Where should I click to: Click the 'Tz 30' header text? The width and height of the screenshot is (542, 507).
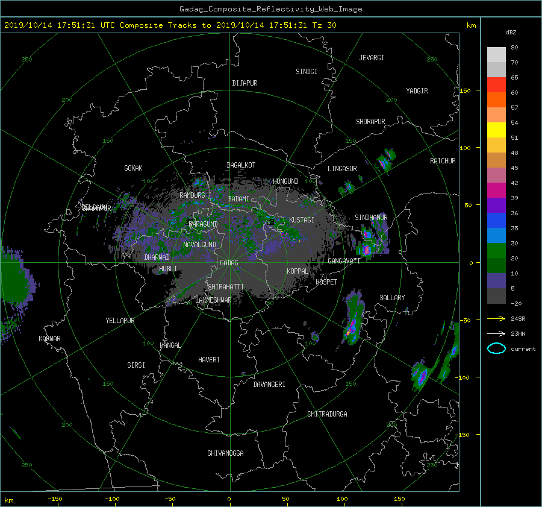(324, 25)
